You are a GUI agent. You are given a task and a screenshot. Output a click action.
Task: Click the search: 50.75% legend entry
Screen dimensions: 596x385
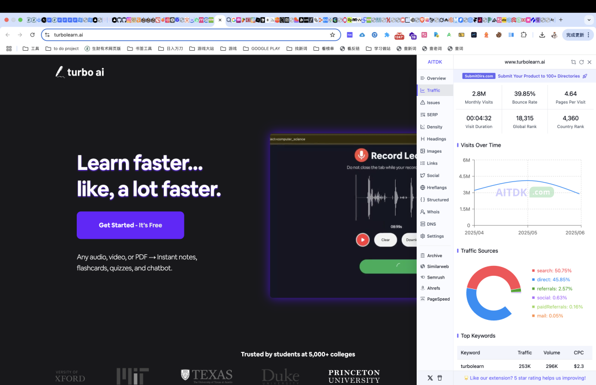[551, 271]
